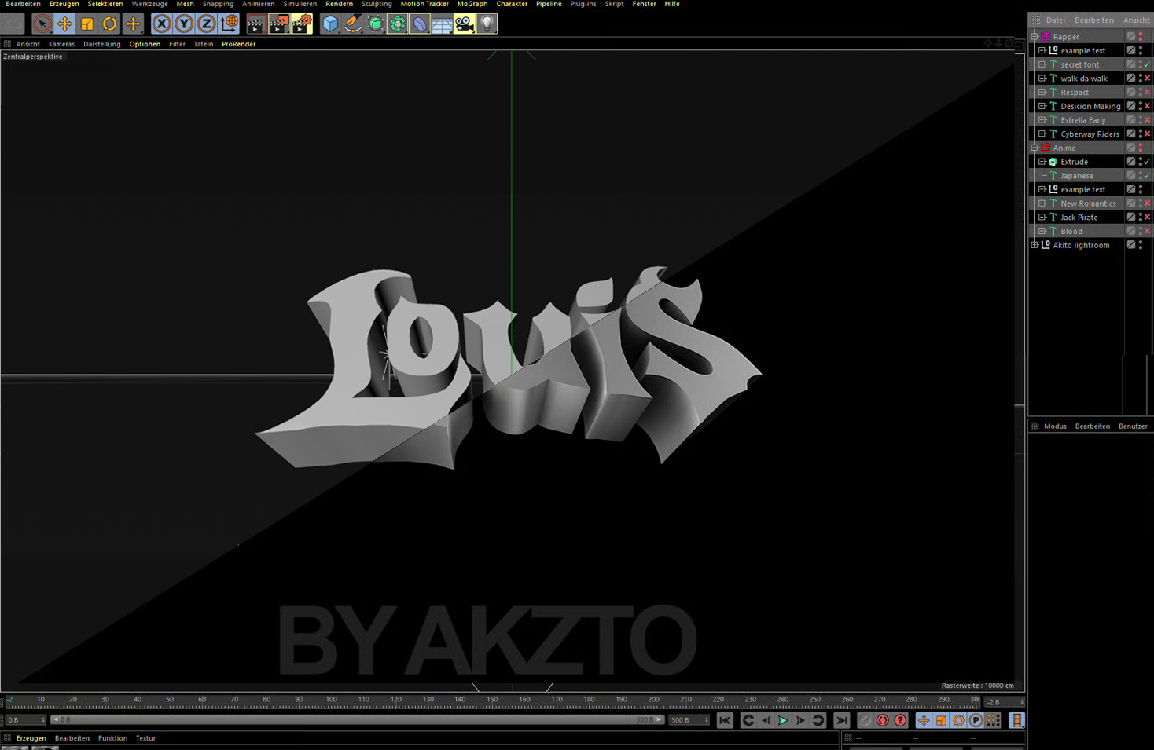Toggle the red X on Respact
This screenshot has height=750, width=1154.
pos(1148,93)
